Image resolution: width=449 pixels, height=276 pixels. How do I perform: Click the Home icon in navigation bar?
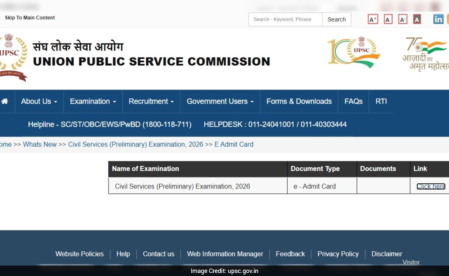point(4,101)
